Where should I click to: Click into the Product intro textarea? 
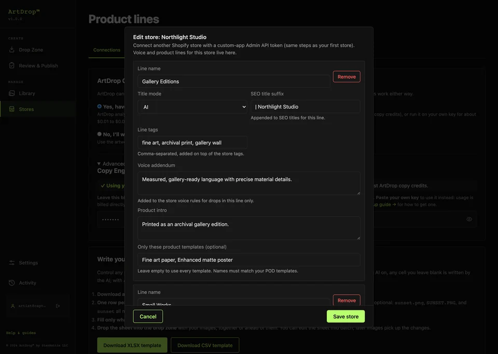tap(248, 228)
